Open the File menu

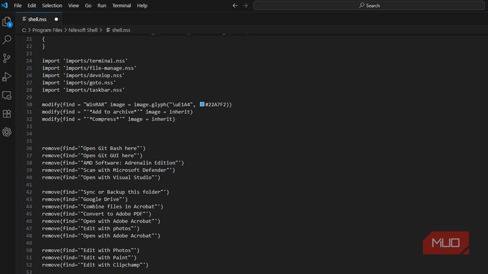tap(18, 5)
